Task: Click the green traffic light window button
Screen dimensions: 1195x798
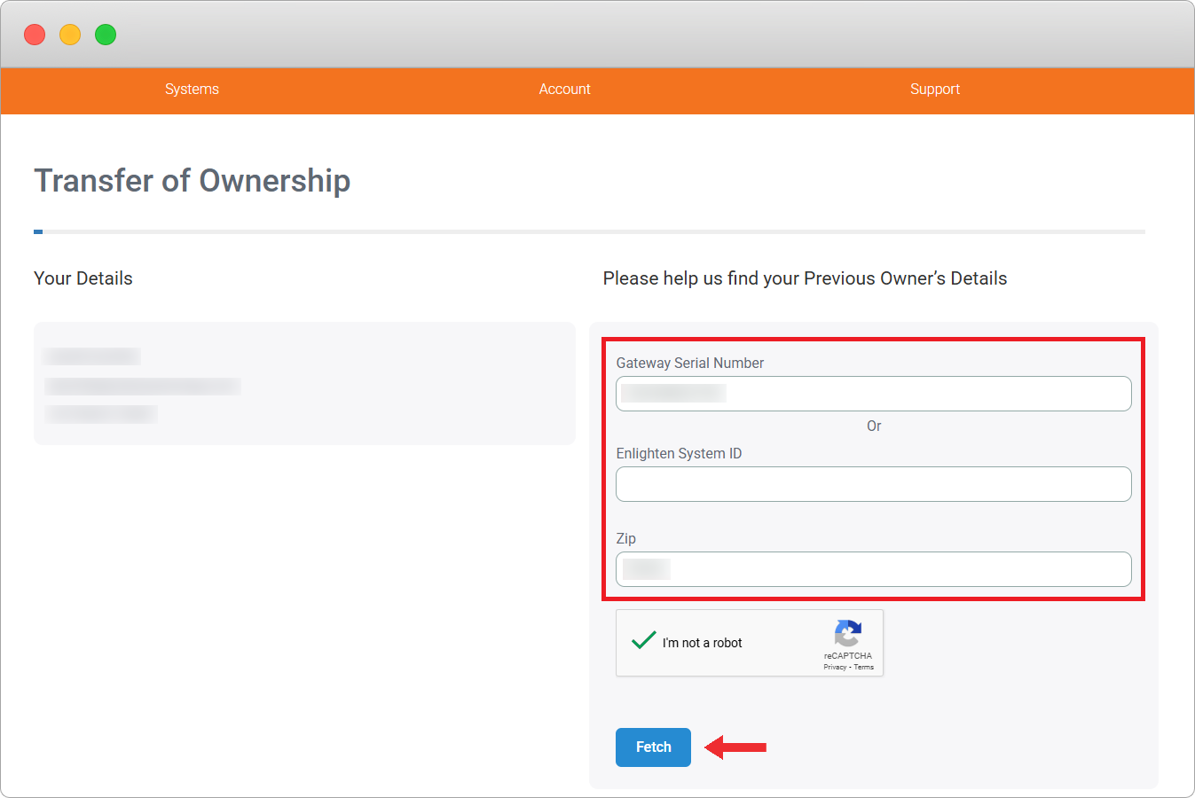Action: [x=106, y=34]
